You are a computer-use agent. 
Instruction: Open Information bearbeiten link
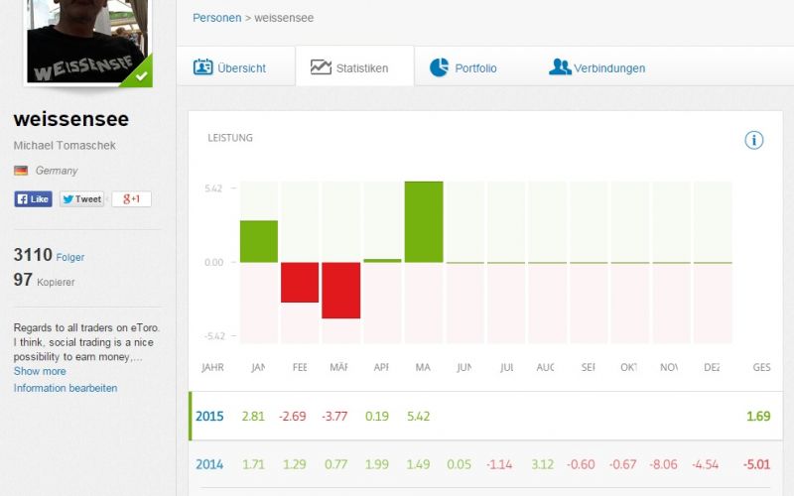click(66, 388)
